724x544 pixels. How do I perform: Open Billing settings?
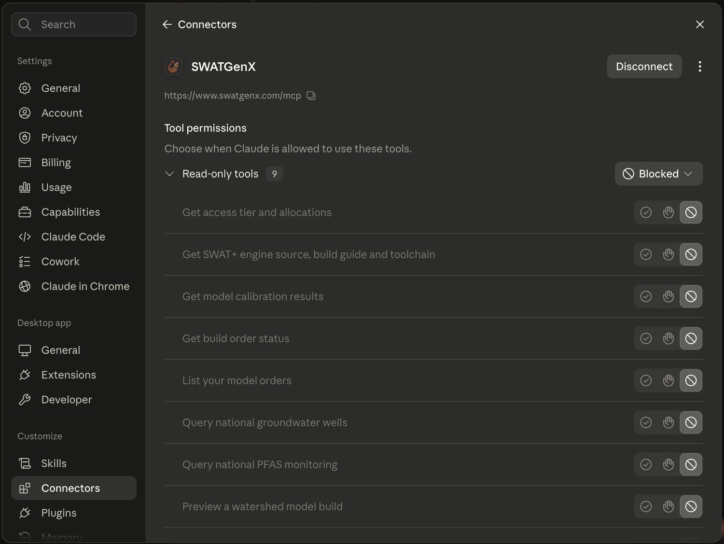(x=74, y=162)
